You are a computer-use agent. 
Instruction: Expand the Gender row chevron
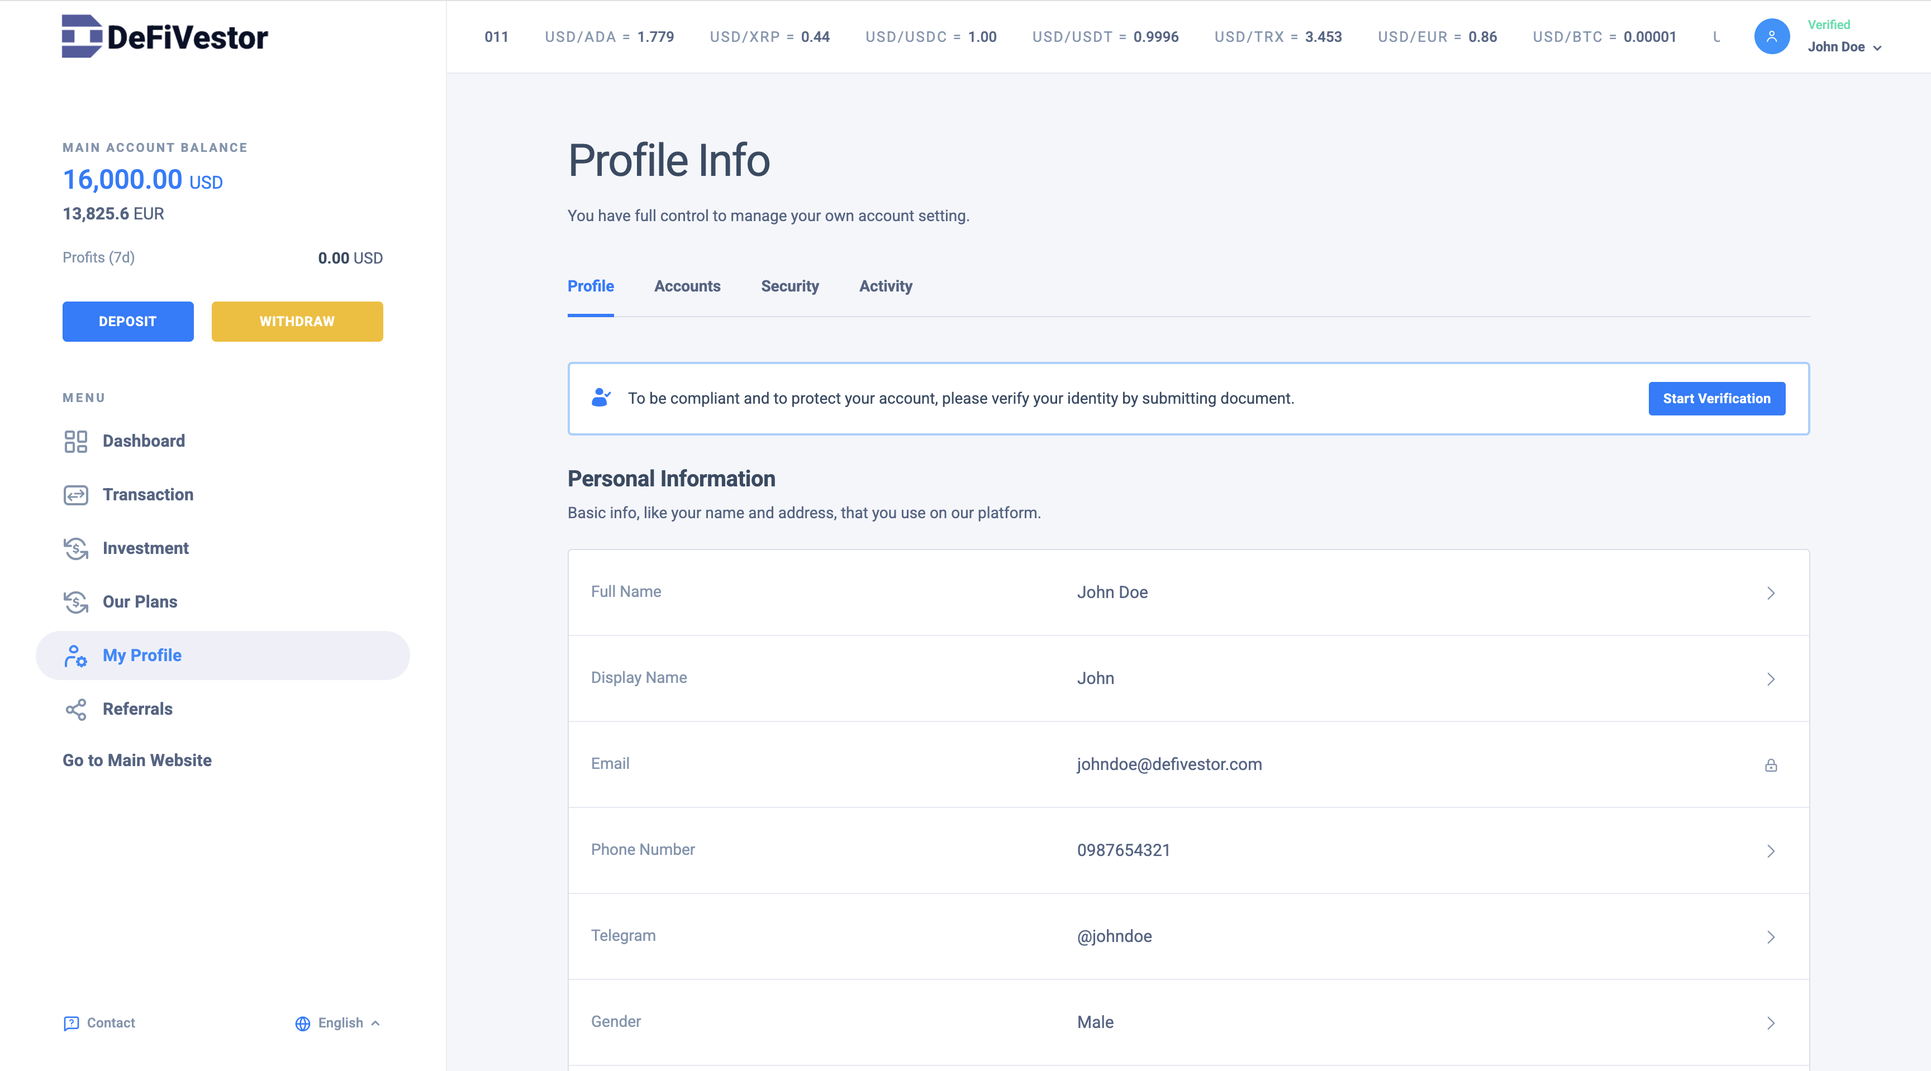point(1771,1023)
